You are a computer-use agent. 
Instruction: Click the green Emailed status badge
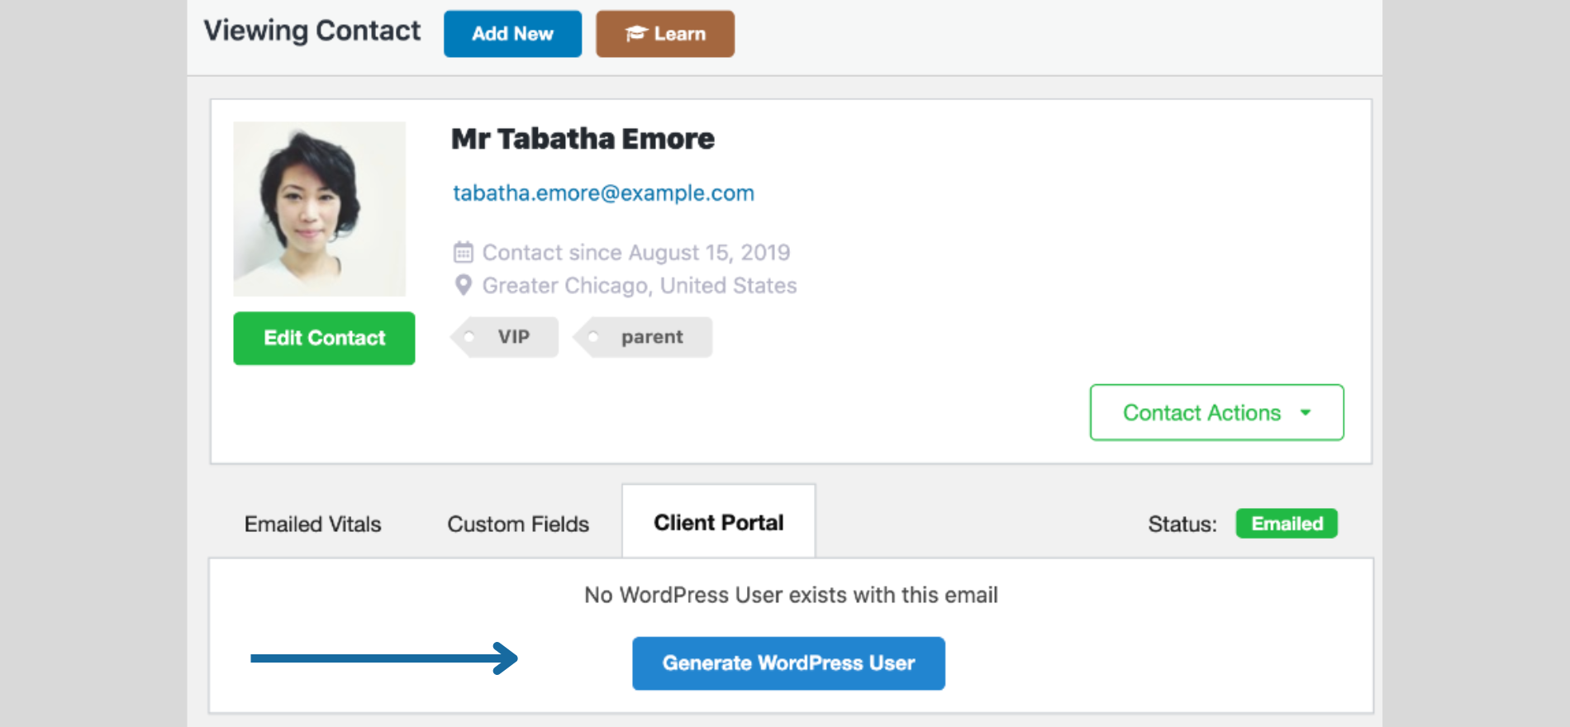[x=1287, y=524]
